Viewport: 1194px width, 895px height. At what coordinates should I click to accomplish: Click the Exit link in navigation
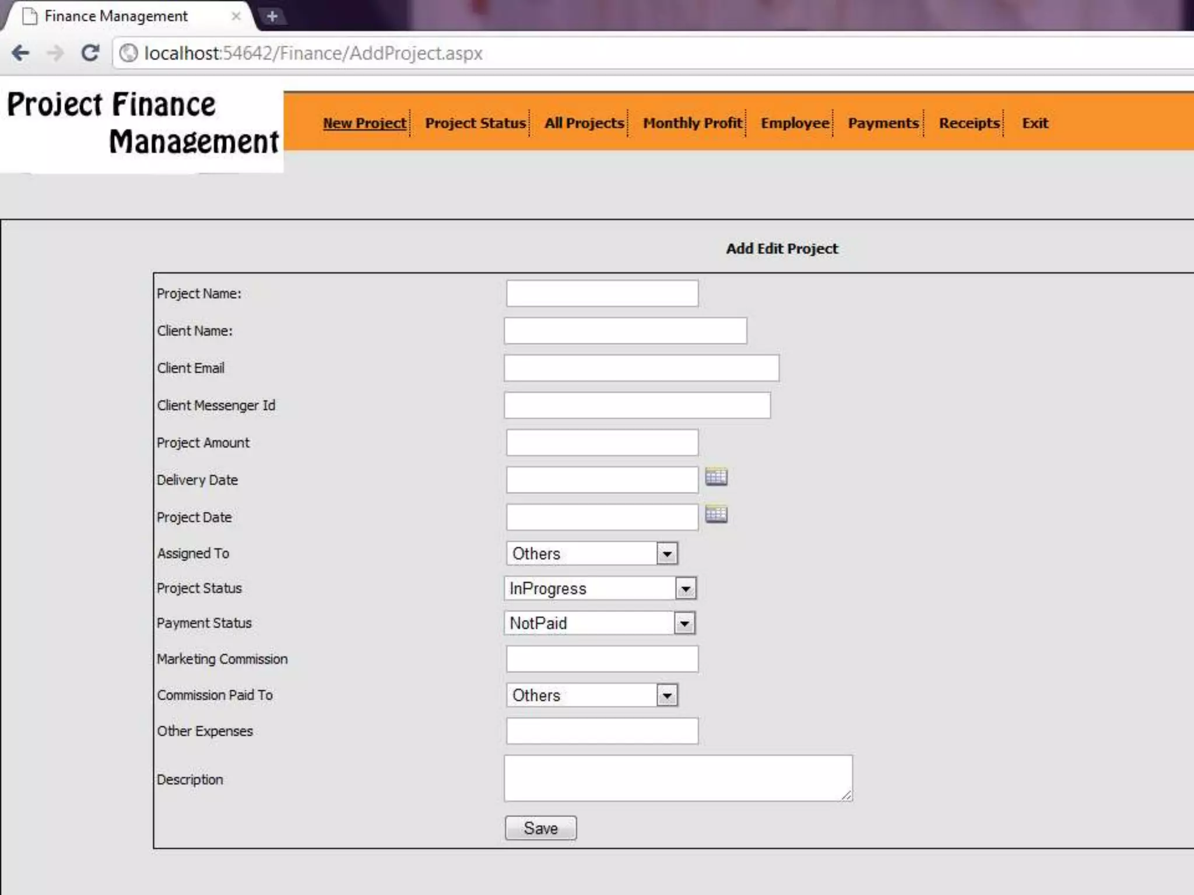point(1035,123)
